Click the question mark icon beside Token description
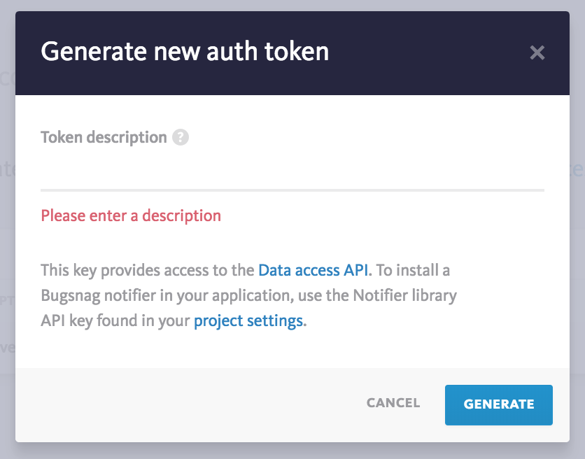Viewport: 585px width, 459px height. click(x=181, y=137)
